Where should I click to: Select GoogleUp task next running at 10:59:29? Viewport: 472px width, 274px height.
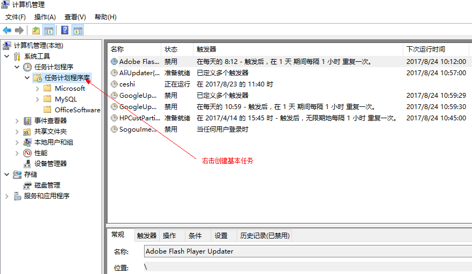point(290,96)
